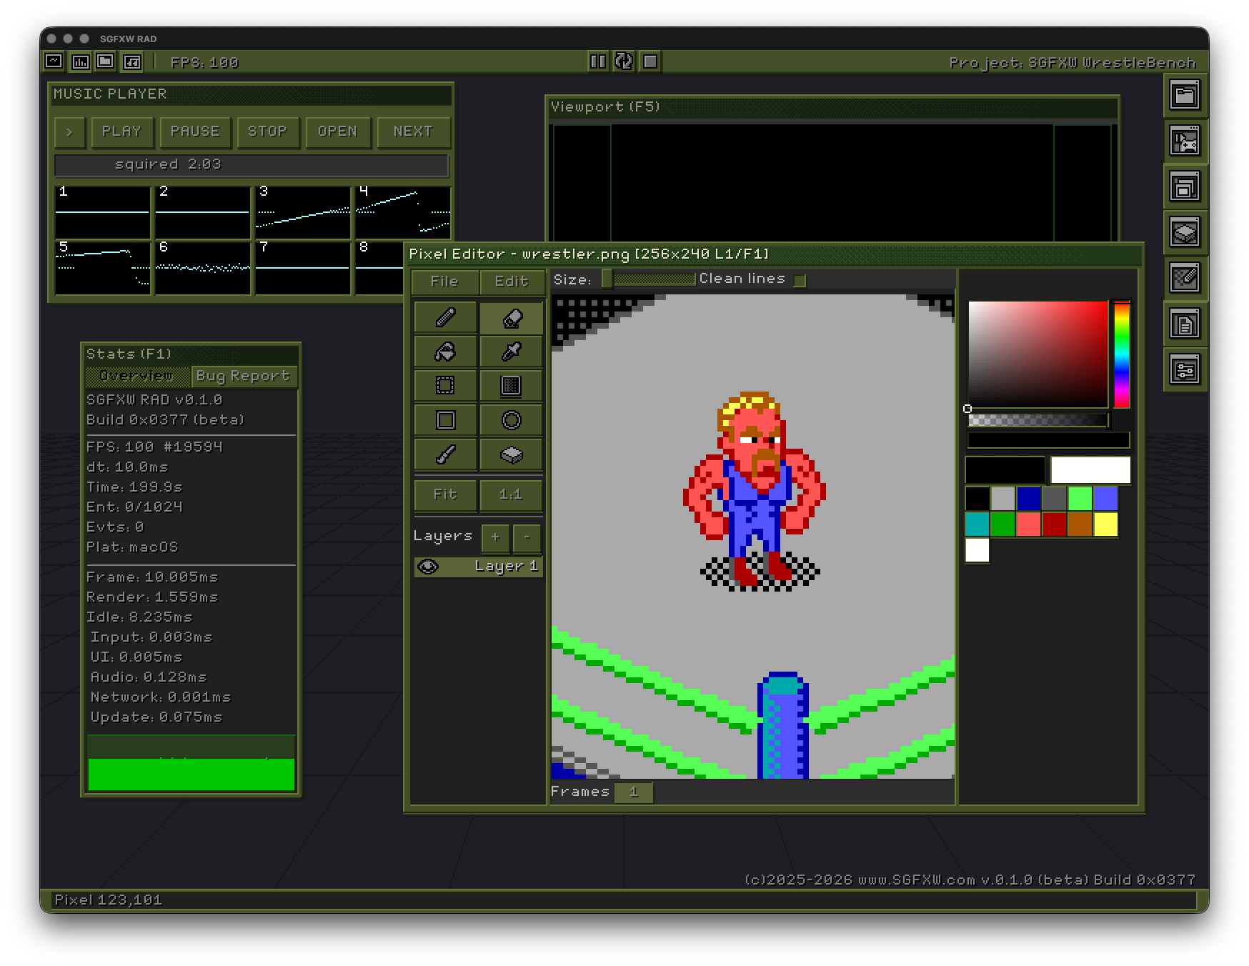The width and height of the screenshot is (1249, 966).
Task: Pause the project using top pause button
Action: pos(598,61)
